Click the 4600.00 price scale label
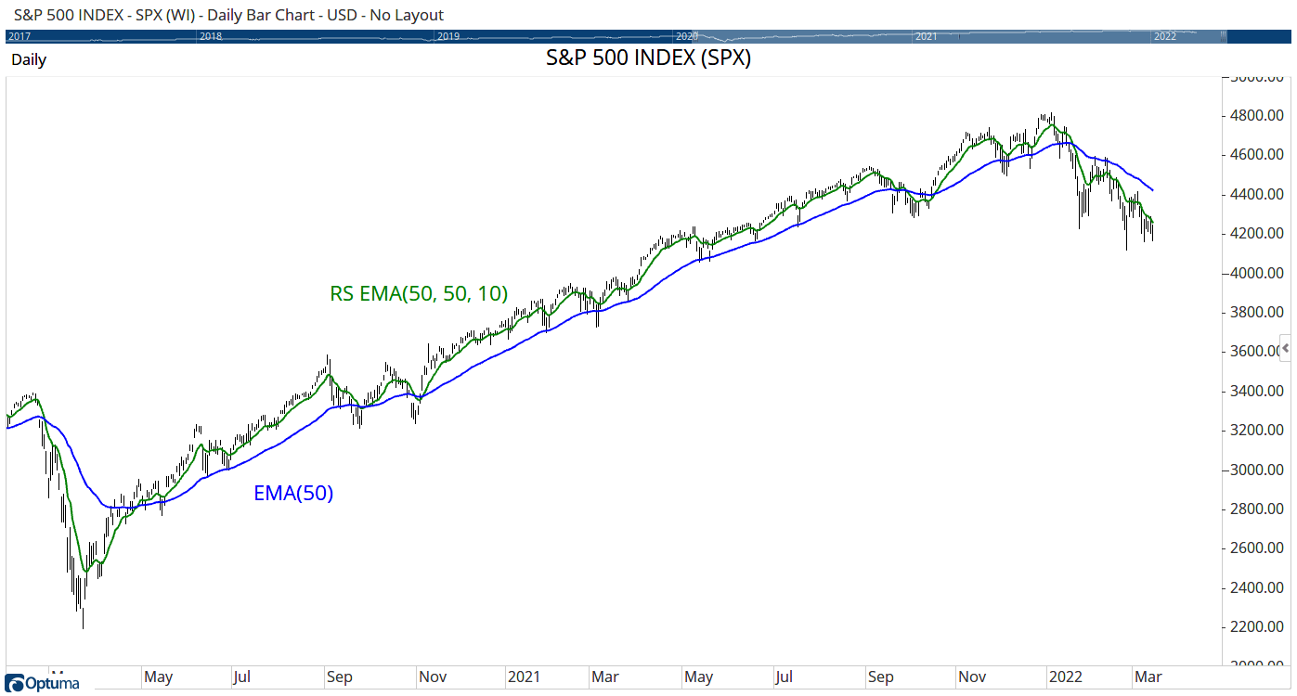Image resolution: width=1297 pixels, height=696 pixels. pos(1257,155)
